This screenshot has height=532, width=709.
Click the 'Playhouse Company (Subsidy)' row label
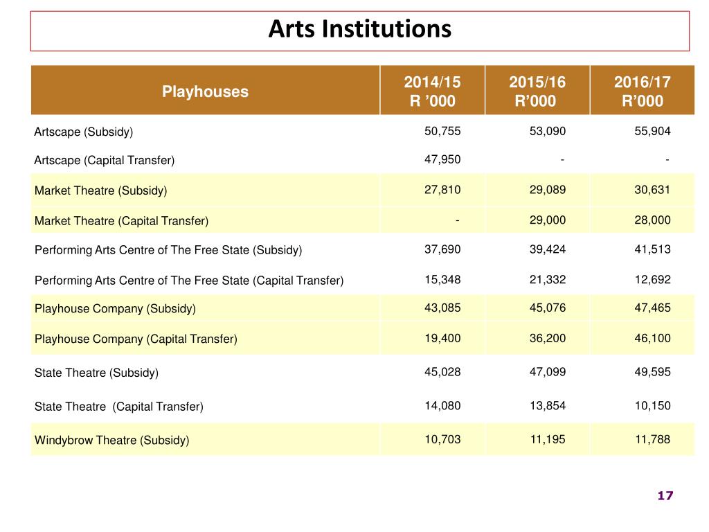[x=116, y=308]
